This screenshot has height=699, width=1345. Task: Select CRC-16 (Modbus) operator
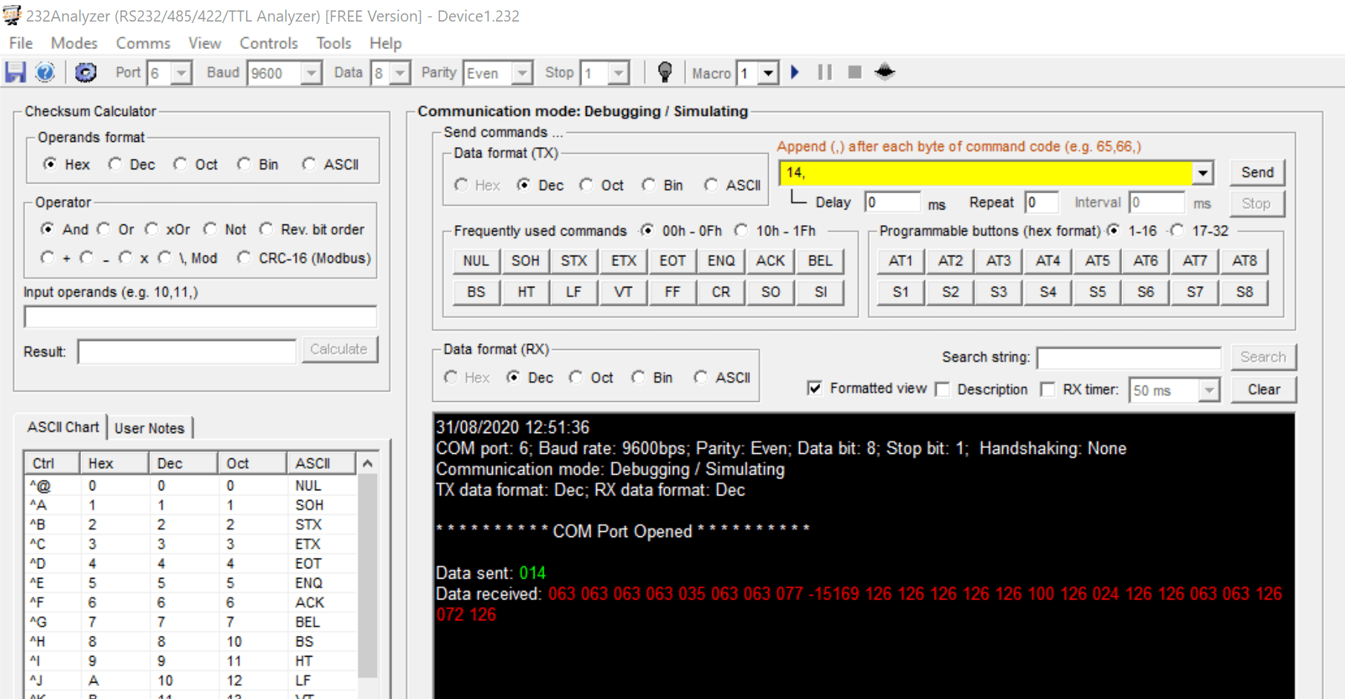244,258
